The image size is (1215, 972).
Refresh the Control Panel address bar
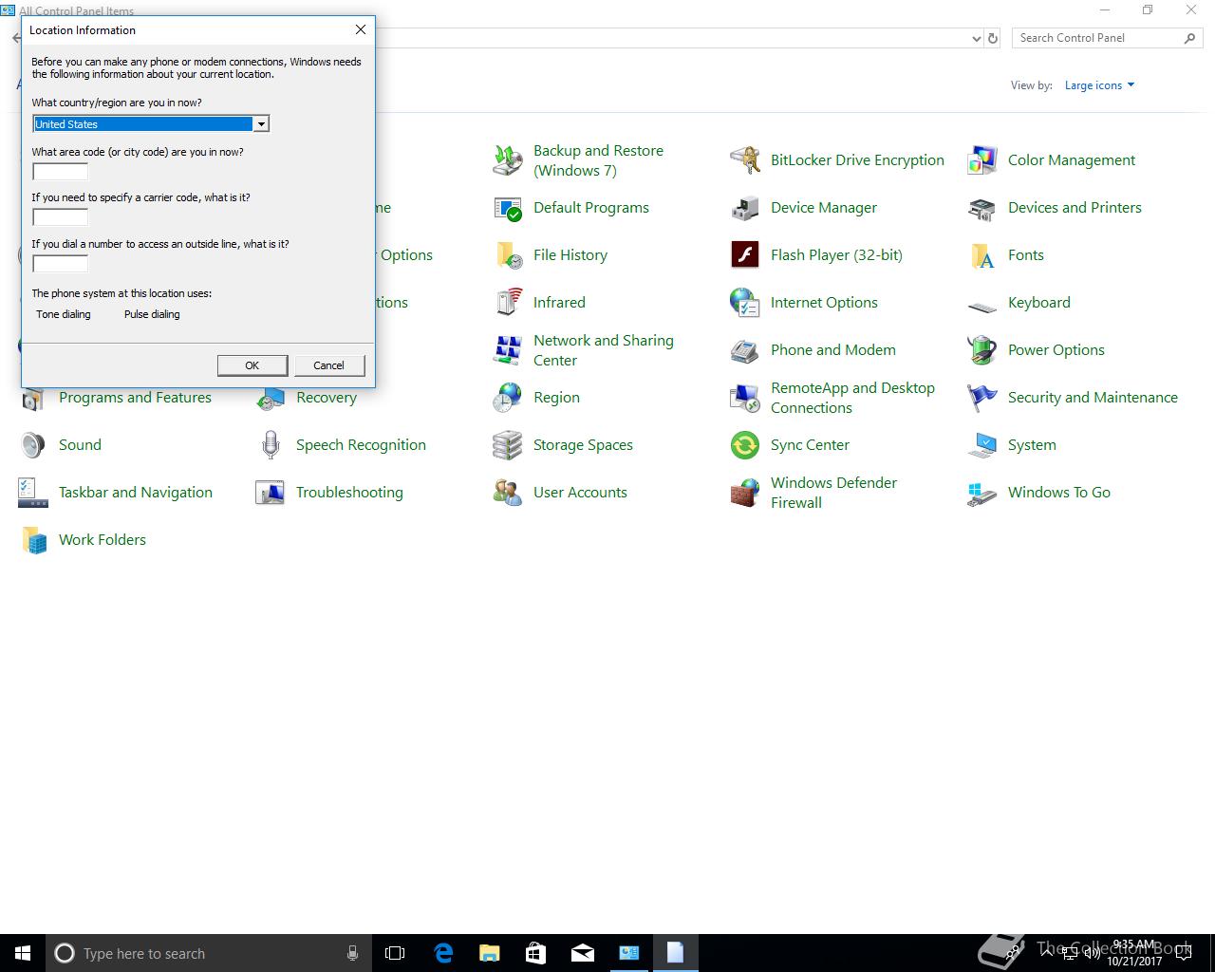point(993,39)
